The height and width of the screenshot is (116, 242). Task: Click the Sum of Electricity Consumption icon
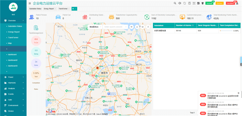[147, 17]
